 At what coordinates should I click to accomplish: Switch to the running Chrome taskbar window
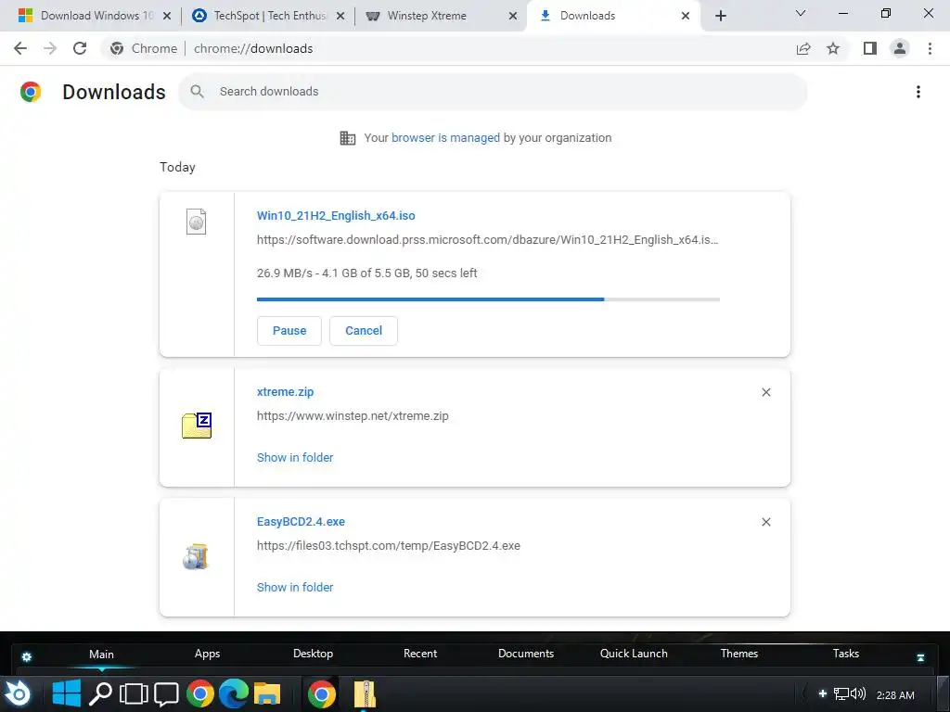(x=322, y=693)
